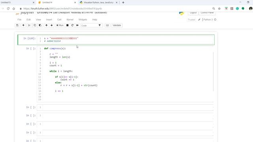Screen dimensions: 253x142
Task: Open the Insert menu
Action: (49, 20)
